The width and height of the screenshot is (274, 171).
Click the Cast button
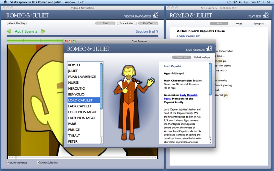tap(105, 23)
